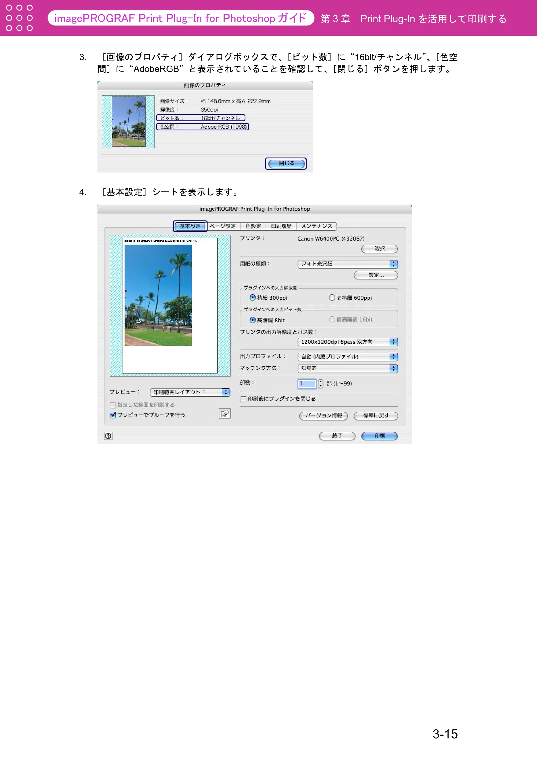The width and height of the screenshot is (537, 761).
Task: Click the Adobe RGB (1998) value text
Action: 224,127
